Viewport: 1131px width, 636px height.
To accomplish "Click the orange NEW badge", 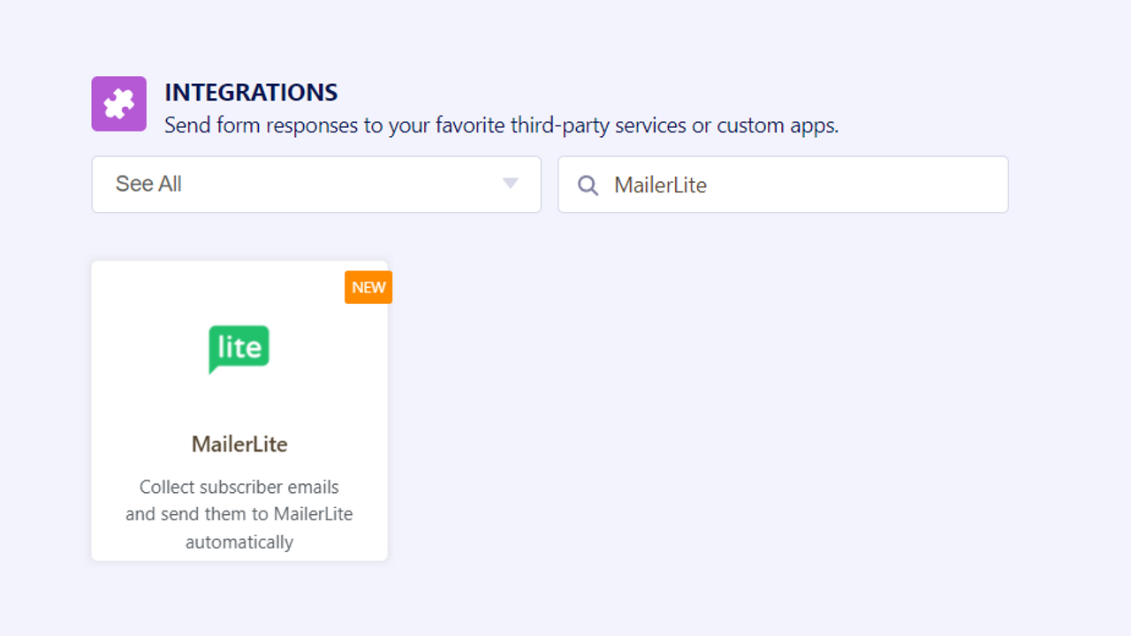I will [368, 287].
